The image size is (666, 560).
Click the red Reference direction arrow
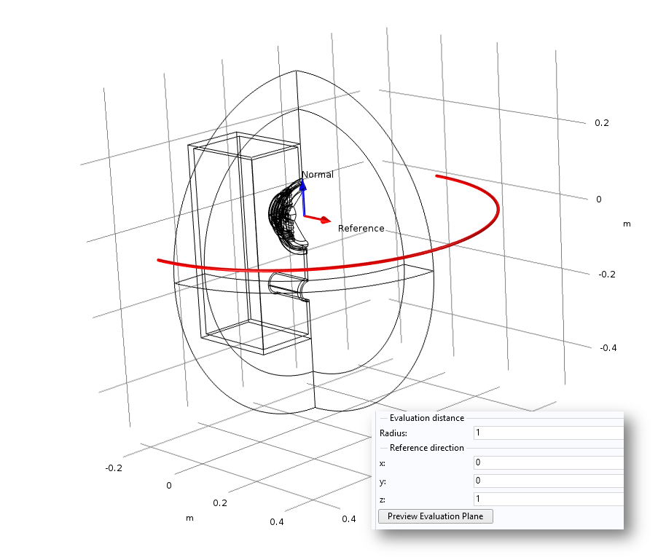[x=319, y=218]
